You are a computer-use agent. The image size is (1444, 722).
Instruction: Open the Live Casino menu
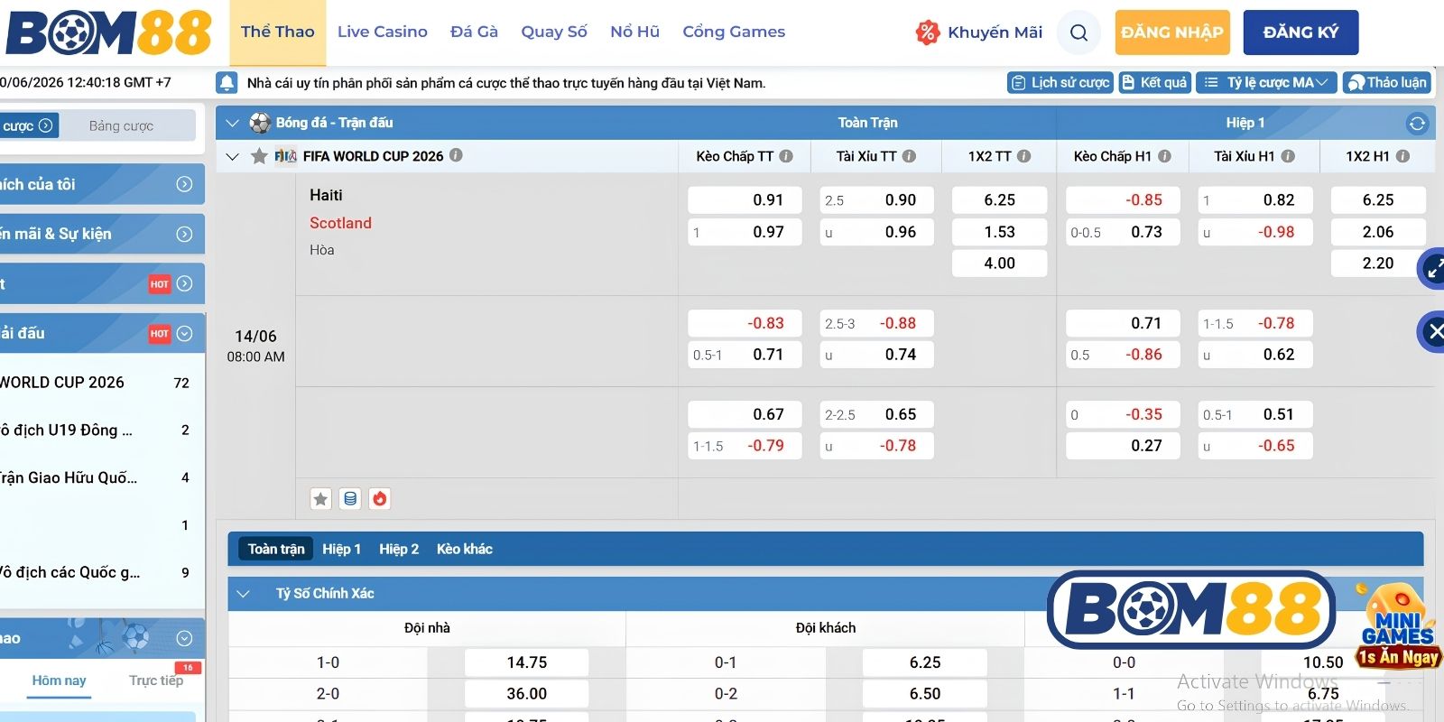click(x=383, y=32)
